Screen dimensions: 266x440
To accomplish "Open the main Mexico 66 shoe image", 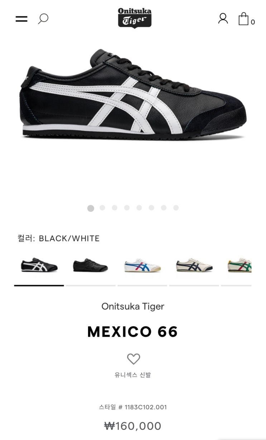I will click(x=133, y=93).
